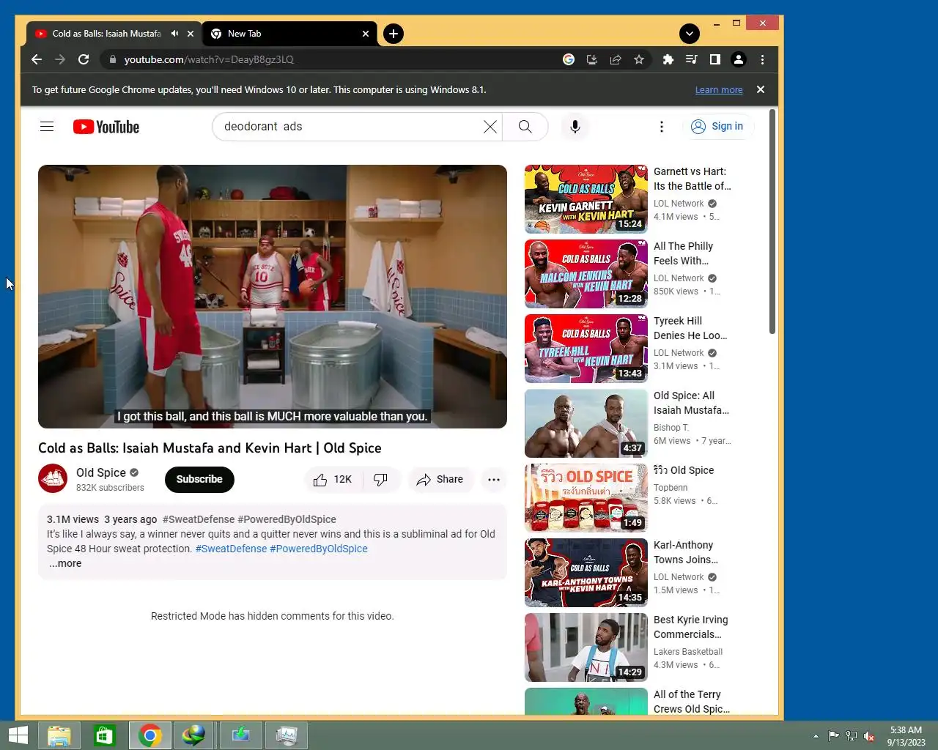This screenshot has height=750, width=938.
Task: Open the Chrome extensions puzzle icon
Action: coord(668,59)
